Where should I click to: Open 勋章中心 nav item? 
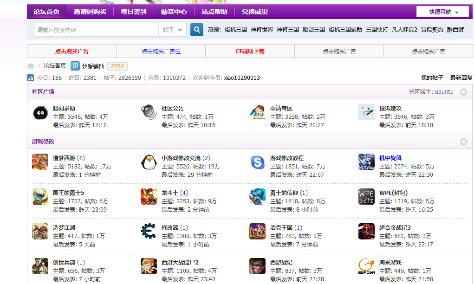click(x=174, y=12)
